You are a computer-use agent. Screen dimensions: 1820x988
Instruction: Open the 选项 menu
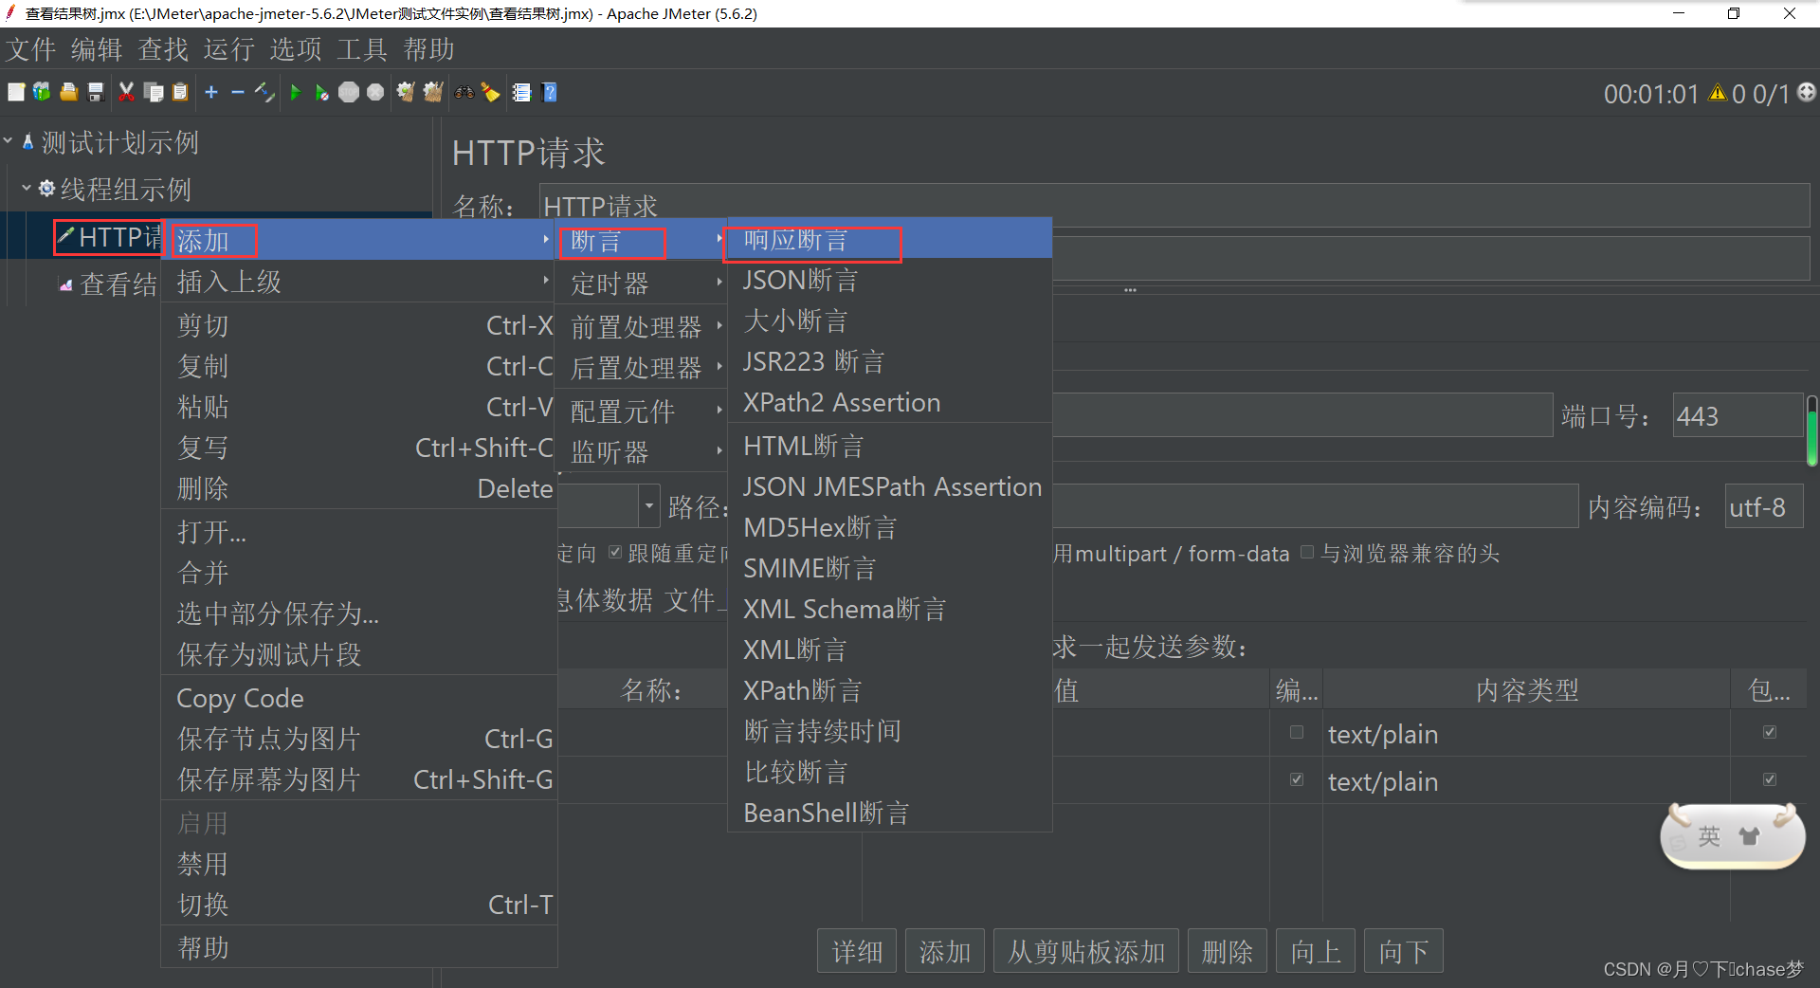[296, 49]
